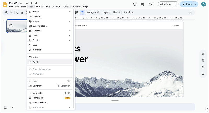Open grid view icon at bottom left
The height and width of the screenshot is (113, 209).
[5, 108]
